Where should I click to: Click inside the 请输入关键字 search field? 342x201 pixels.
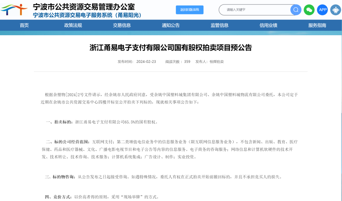pyautogui.click(x=253, y=10)
